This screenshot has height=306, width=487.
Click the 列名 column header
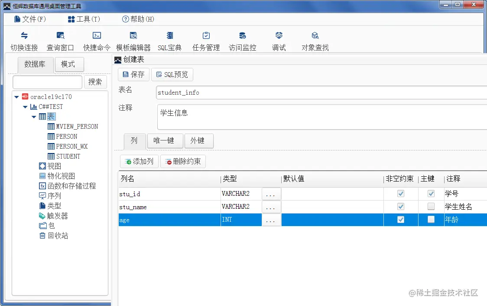pyautogui.click(x=169, y=179)
